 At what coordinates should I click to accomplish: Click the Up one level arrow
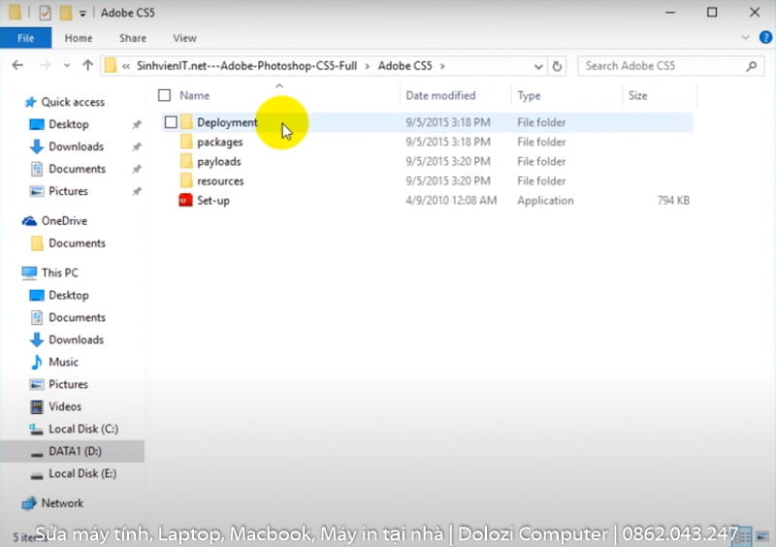tap(87, 66)
